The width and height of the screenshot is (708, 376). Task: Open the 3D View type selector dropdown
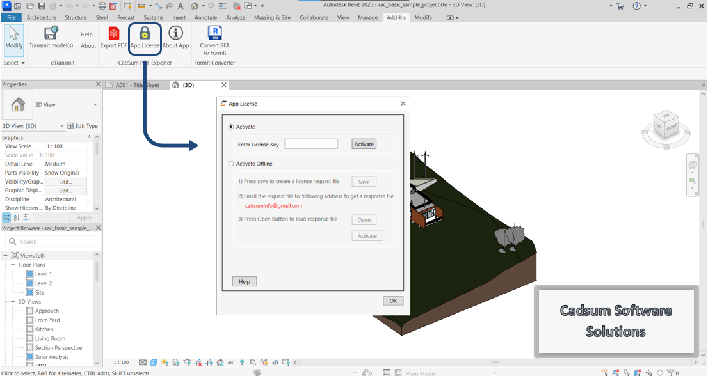pos(95,105)
